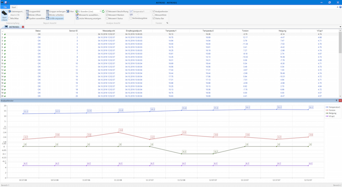This screenshot has height=187, width=342.
Task: Collapse the ribbon with the up arrow
Action: pos(338,7)
